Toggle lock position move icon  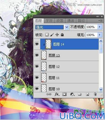click(x=57, y=35)
